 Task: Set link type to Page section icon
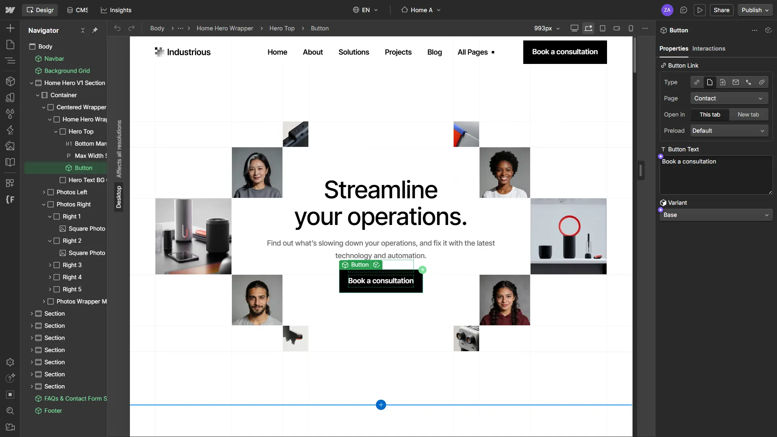pyautogui.click(x=723, y=82)
